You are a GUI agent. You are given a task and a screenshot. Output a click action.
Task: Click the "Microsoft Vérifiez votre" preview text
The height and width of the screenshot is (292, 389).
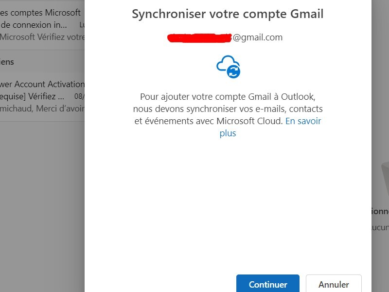tap(42, 37)
